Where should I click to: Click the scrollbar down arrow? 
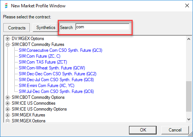189,119
